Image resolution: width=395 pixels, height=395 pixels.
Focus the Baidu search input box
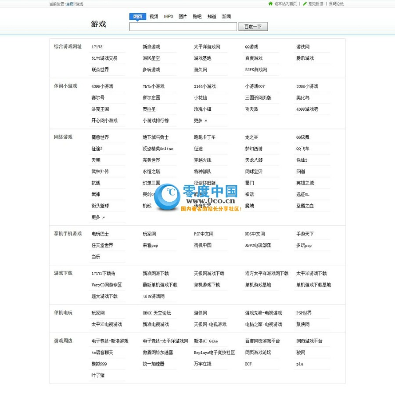click(183, 26)
